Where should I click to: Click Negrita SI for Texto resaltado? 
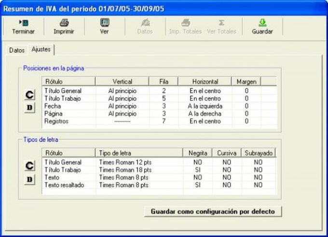click(x=198, y=185)
